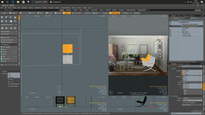Select the Sphere primitive tool icon
Viewport: 205px width, 115px height.
[x=7, y=17]
